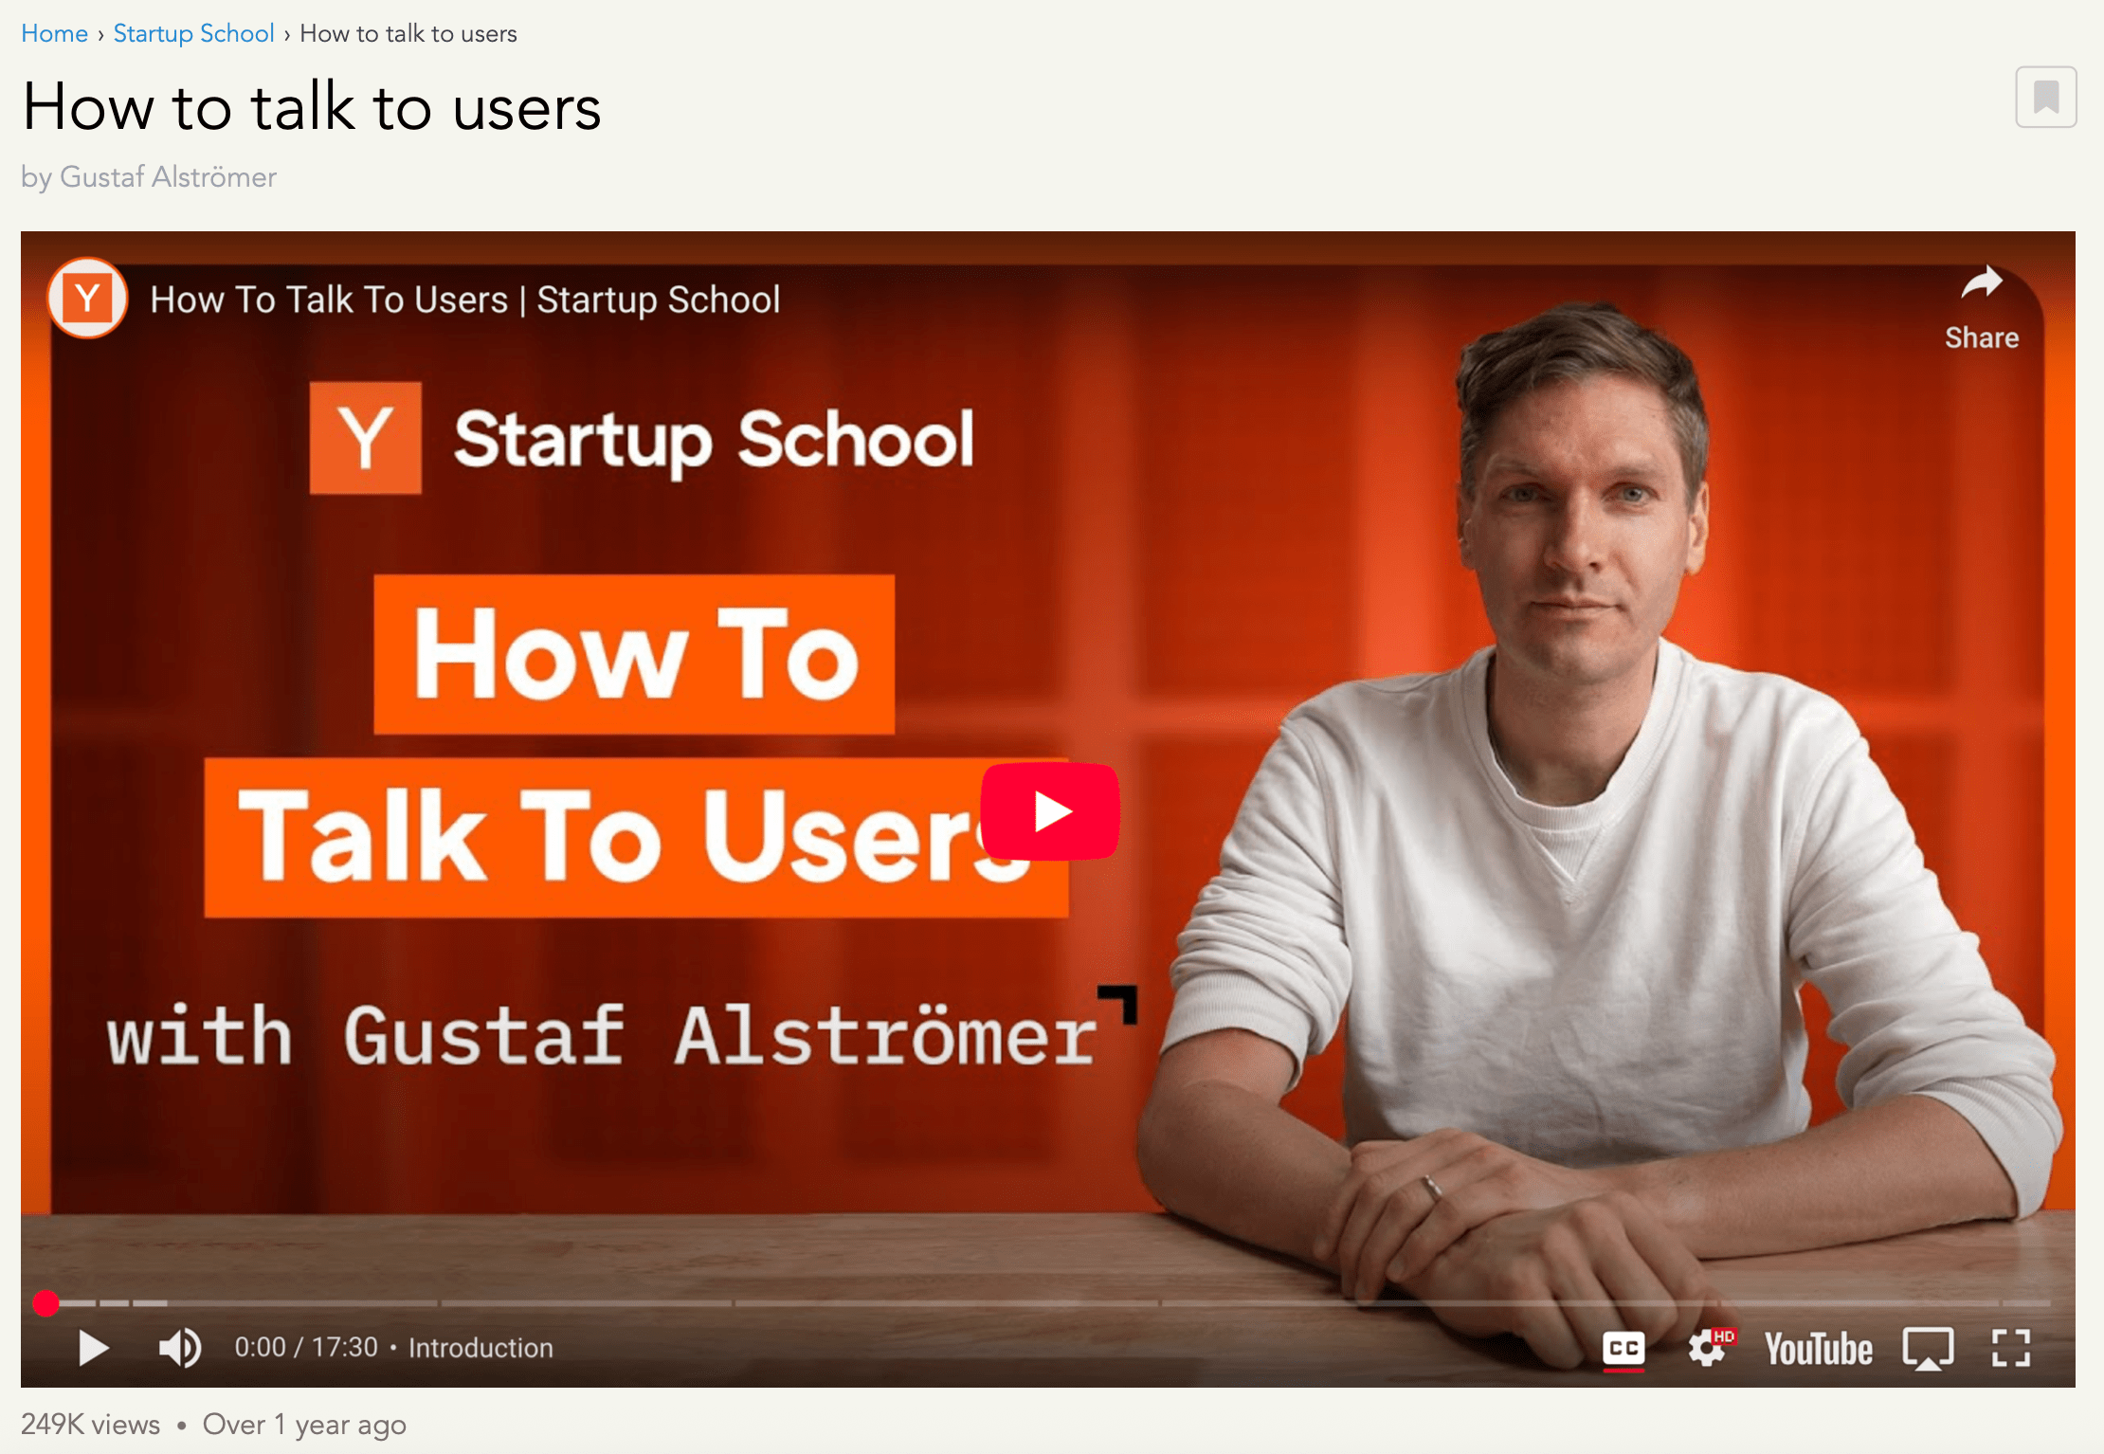Mute the video with the speaker icon

tap(179, 1348)
